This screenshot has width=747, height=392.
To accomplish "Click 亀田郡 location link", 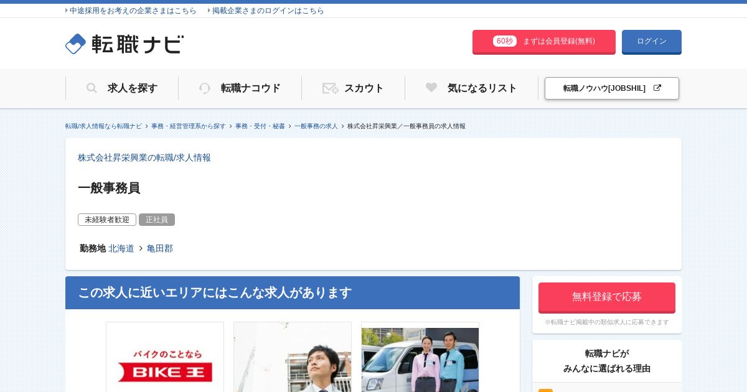I will pyautogui.click(x=160, y=248).
